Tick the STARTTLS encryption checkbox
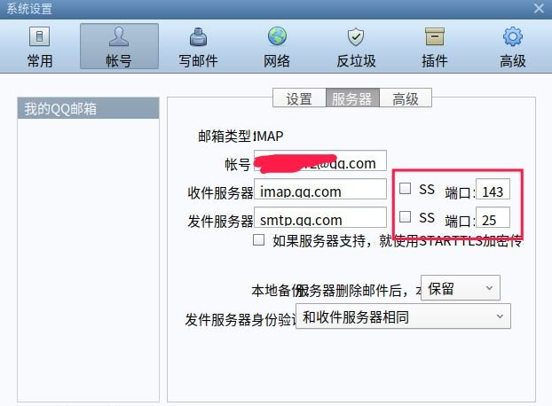 click(x=259, y=240)
